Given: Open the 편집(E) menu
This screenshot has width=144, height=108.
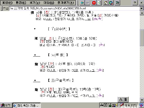Looking at the screenshot, I should pos(21,3).
